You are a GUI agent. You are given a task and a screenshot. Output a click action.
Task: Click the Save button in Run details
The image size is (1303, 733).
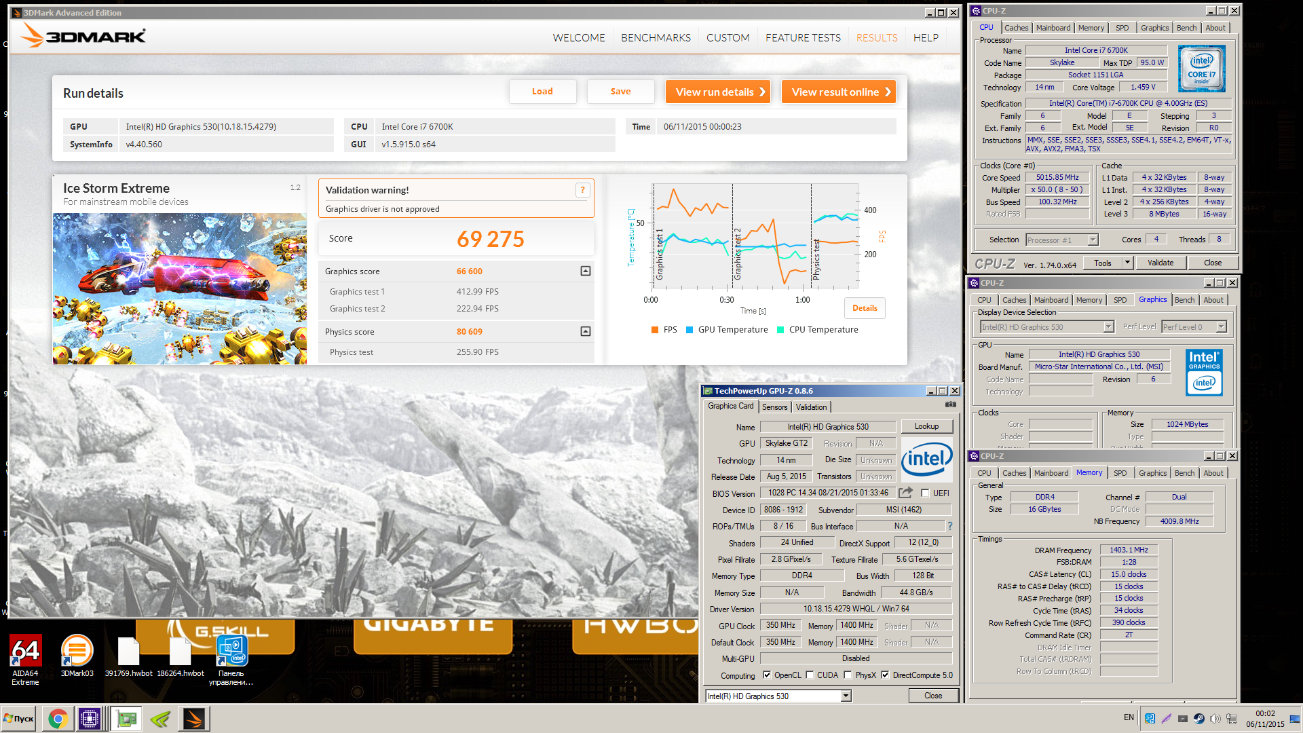pos(620,92)
